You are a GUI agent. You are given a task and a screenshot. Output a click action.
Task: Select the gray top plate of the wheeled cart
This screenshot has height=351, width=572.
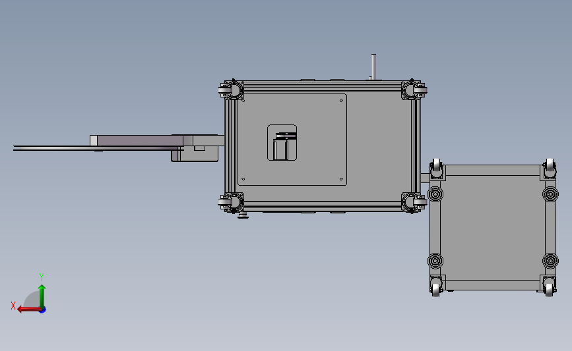493,228
